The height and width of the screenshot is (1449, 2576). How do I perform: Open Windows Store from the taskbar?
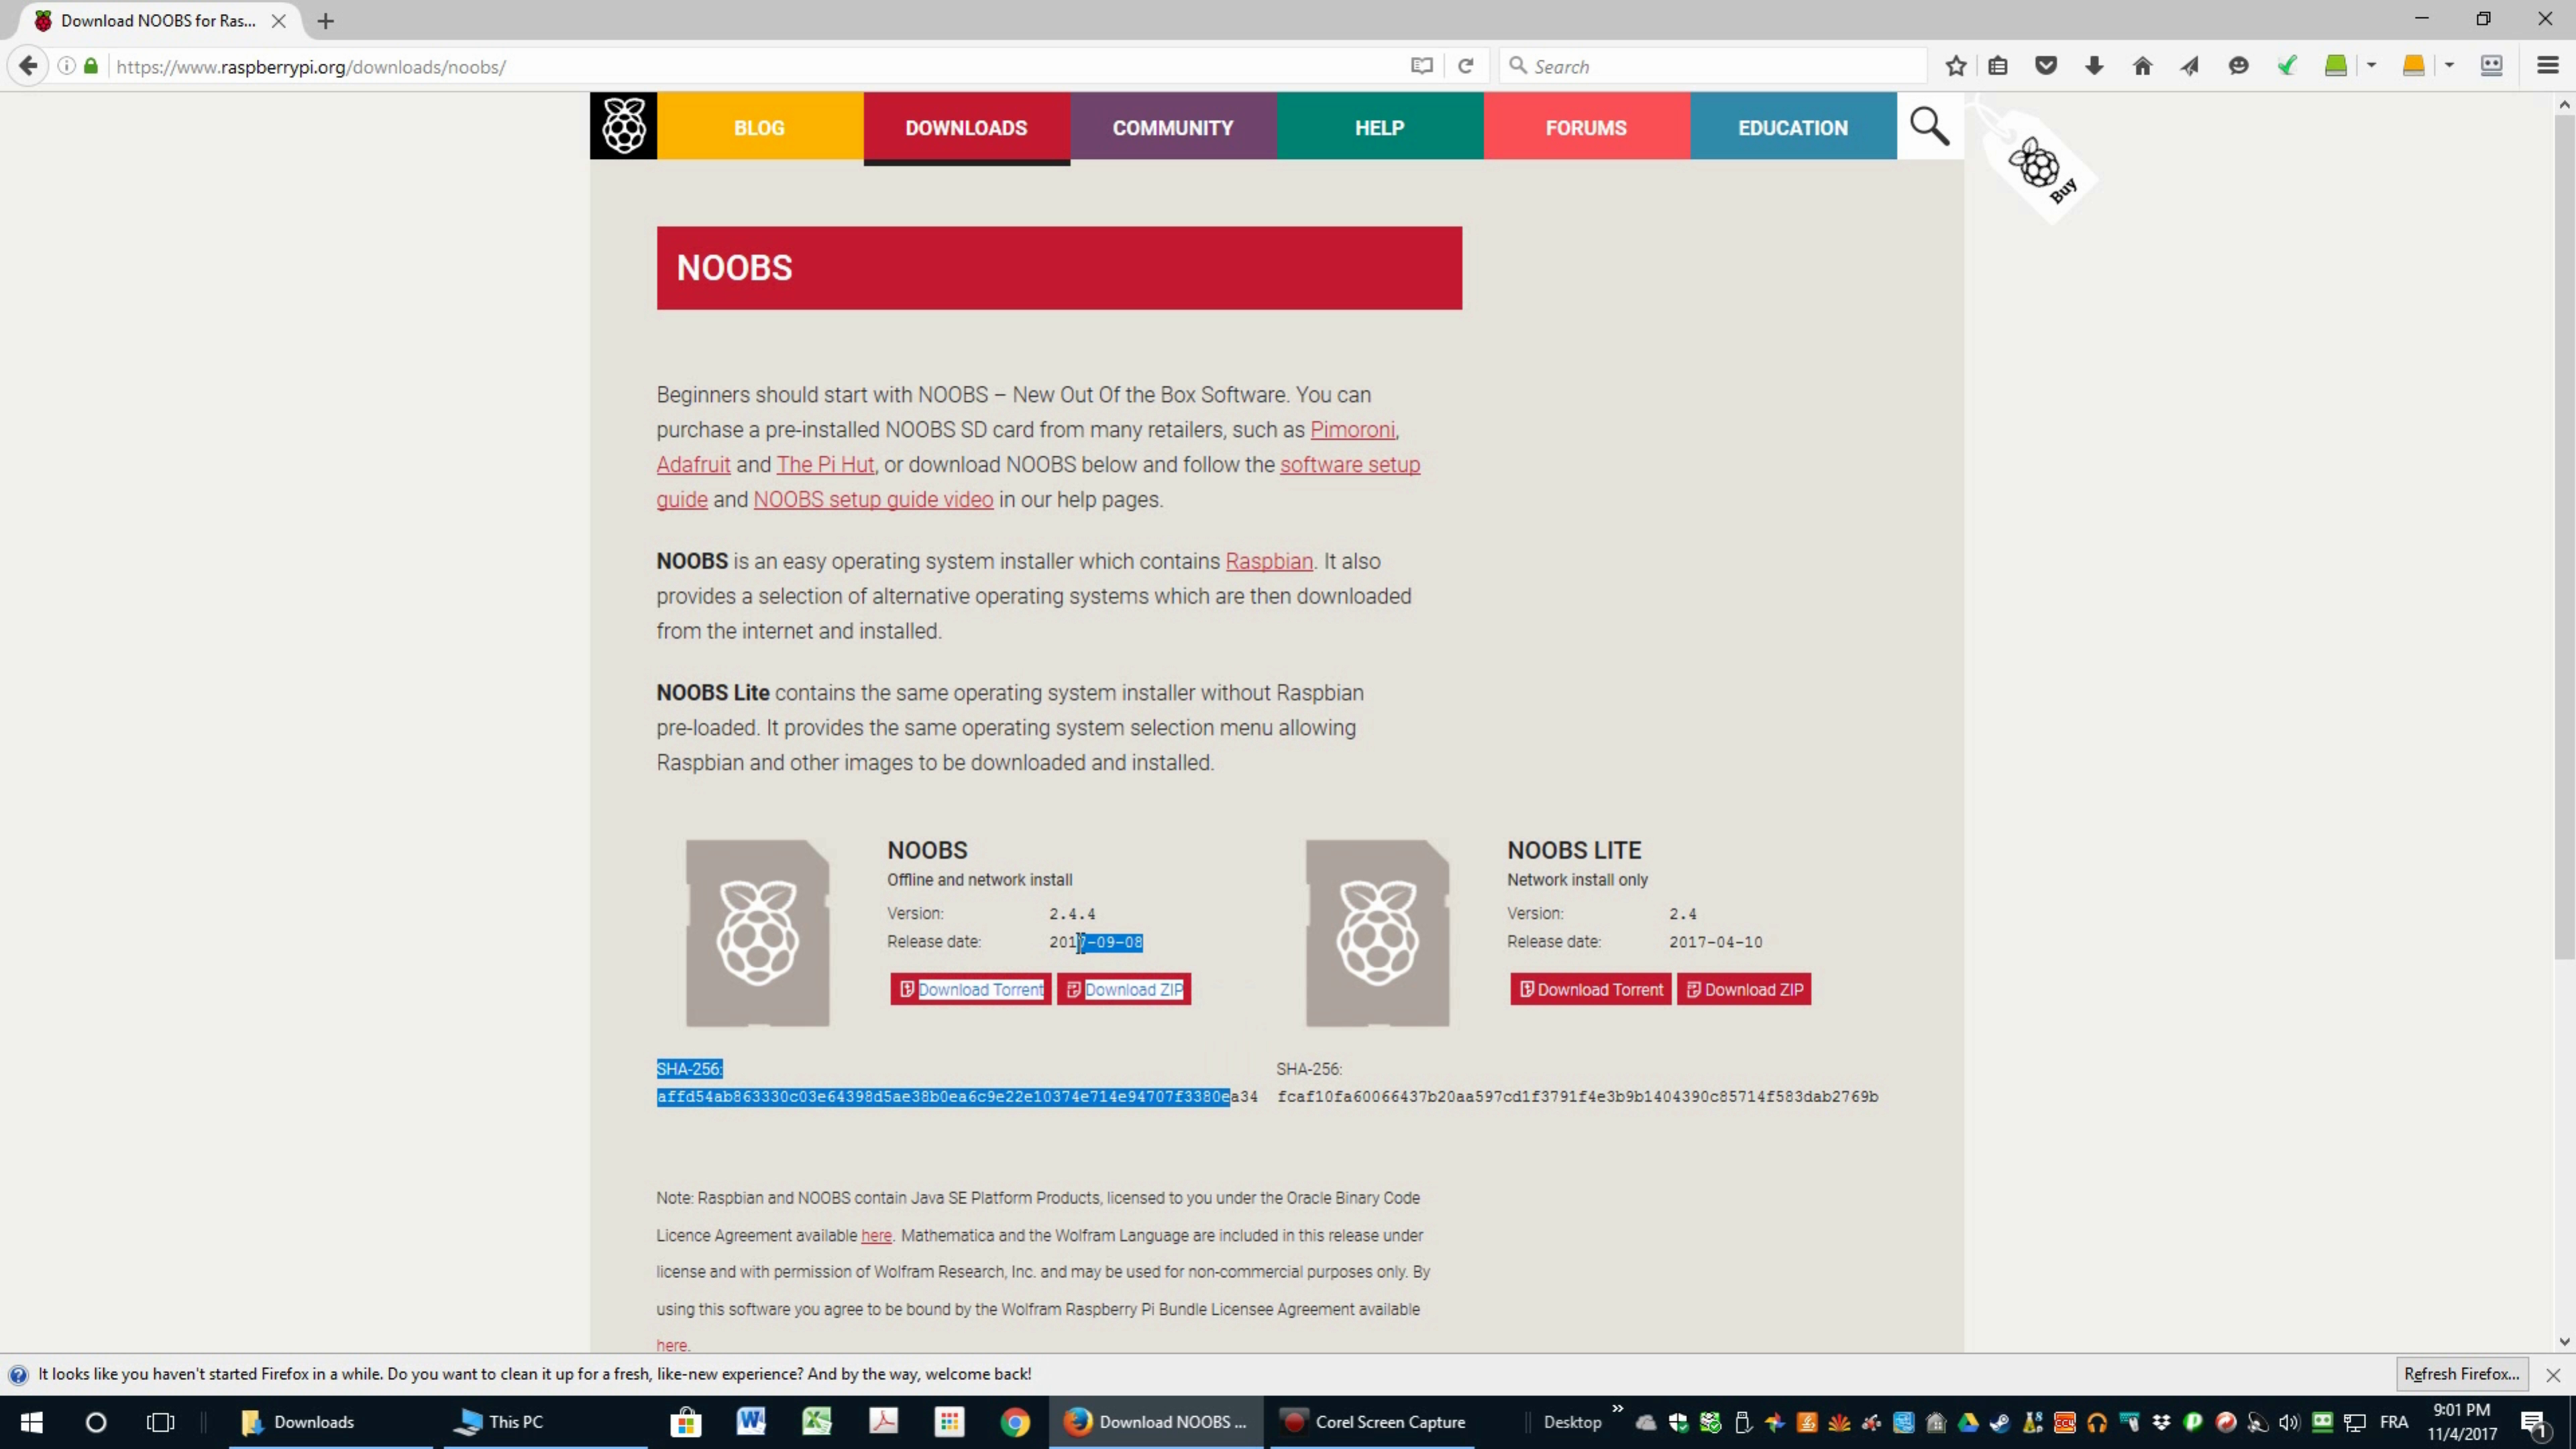click(x=686, y=1422)
